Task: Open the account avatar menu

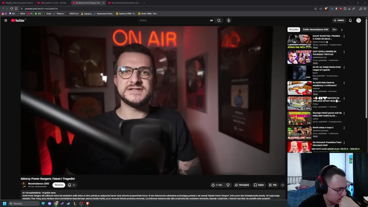Action: pos(359,20)
